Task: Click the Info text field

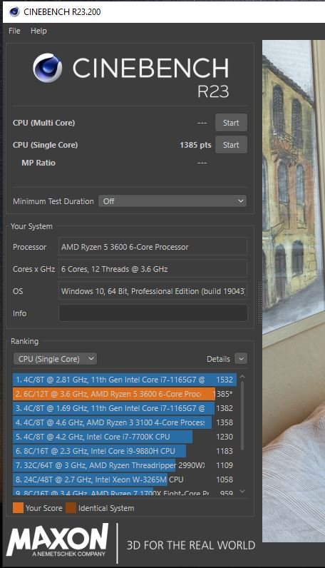Action: point(153,313)
